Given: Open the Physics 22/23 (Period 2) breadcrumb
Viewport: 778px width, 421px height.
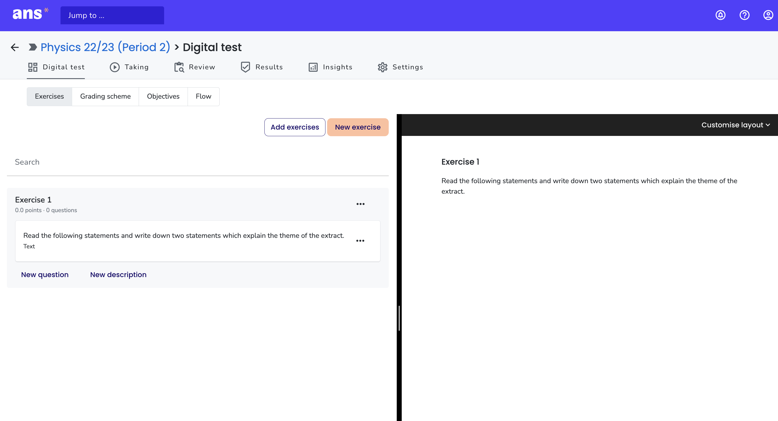Looking at the screenshot, I should tap(106, 47).
